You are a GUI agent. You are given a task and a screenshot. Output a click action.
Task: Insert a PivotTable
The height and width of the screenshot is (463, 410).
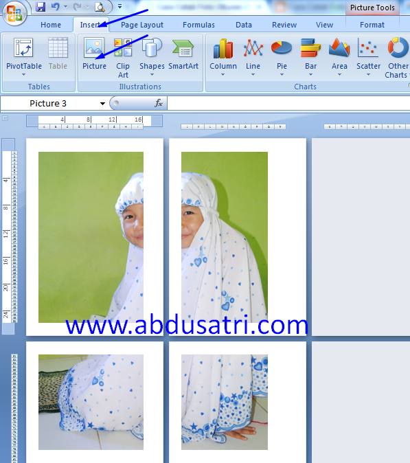click(x=24, y=53)
